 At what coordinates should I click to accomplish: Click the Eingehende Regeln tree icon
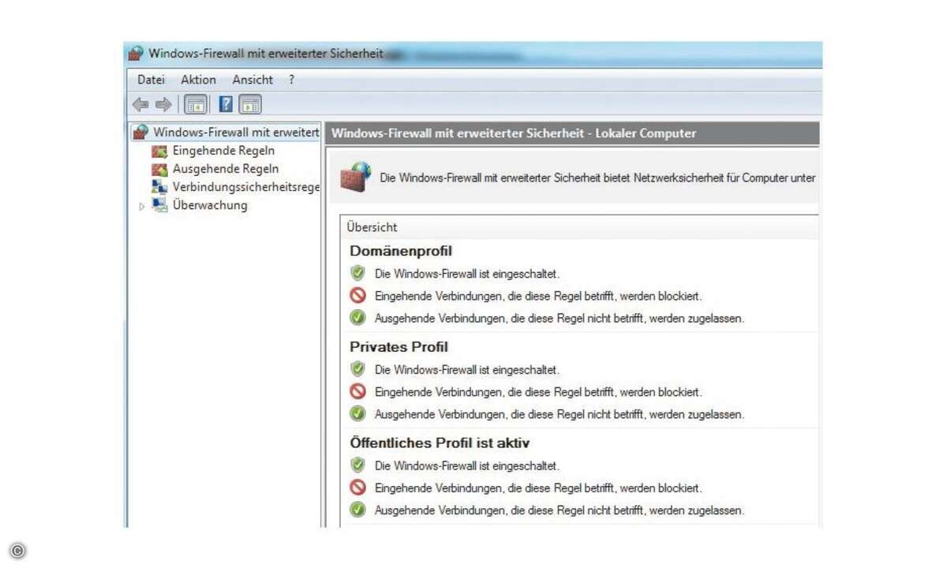tap(159, 151)
